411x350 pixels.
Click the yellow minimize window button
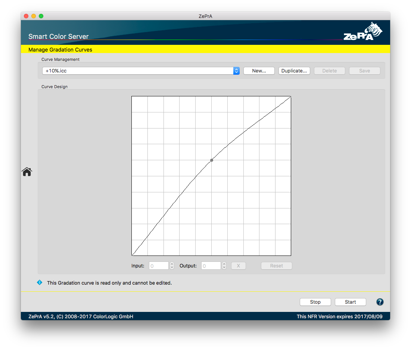coord(34,16)
